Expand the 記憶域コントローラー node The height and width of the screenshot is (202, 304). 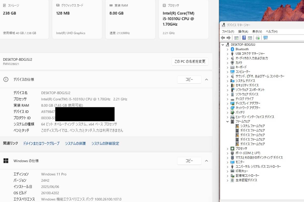(x=227, y=175)
